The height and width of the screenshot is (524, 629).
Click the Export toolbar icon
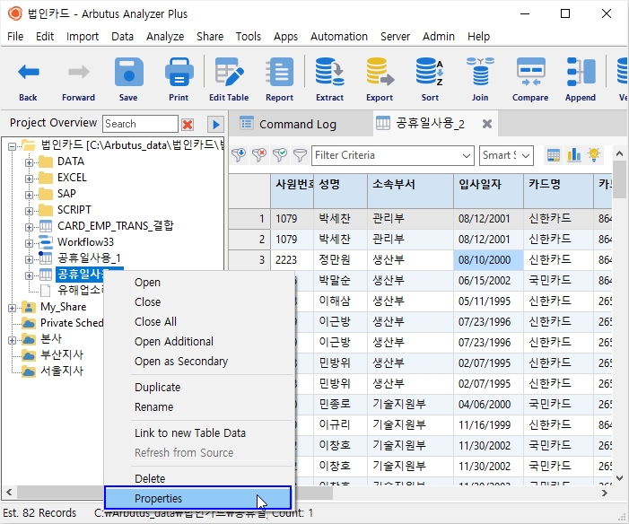pyautogui.click(x=380, y=72)
